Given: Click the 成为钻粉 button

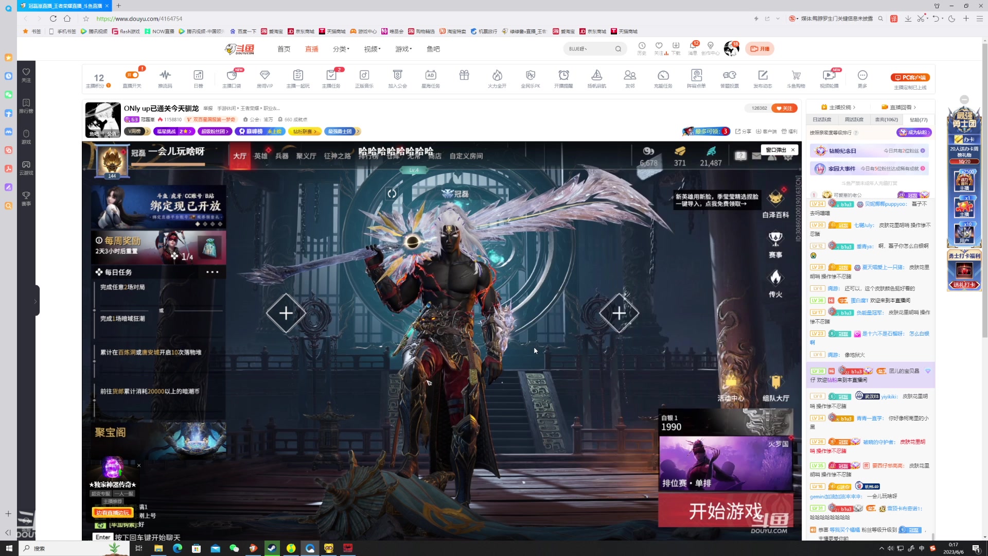Looking at the screenshot, I should pyautogui.click(x=914, y=132).
